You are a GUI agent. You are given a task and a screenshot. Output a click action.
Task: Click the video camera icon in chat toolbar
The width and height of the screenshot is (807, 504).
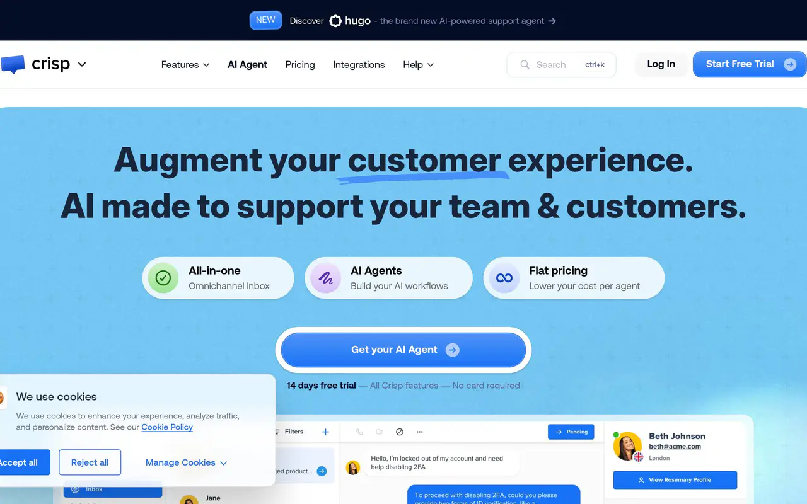coord(380,432)
